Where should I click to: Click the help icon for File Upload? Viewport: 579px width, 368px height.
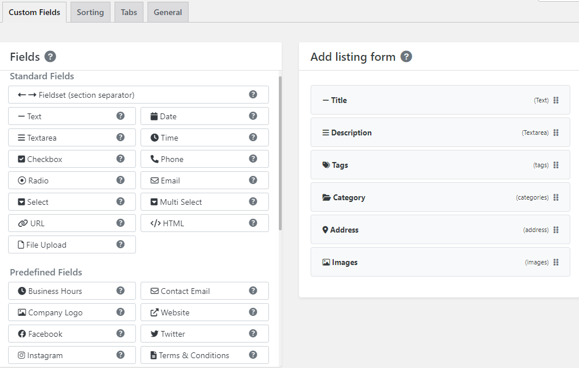[x=120, y=244]
